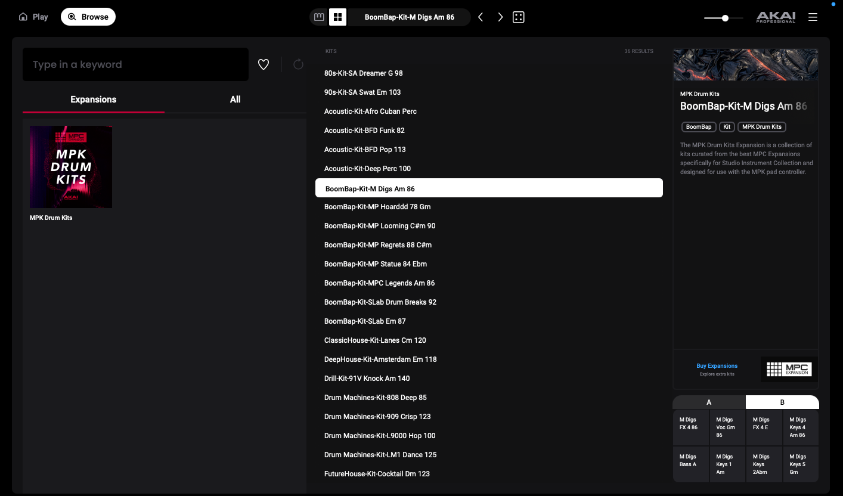The width and height of the screenshot is (843, 496).
Task: Select the drum pads grid icon
Action: (337, 17)
